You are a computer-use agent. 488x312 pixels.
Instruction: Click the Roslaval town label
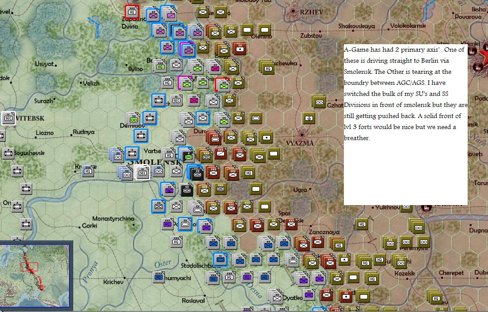193,301
